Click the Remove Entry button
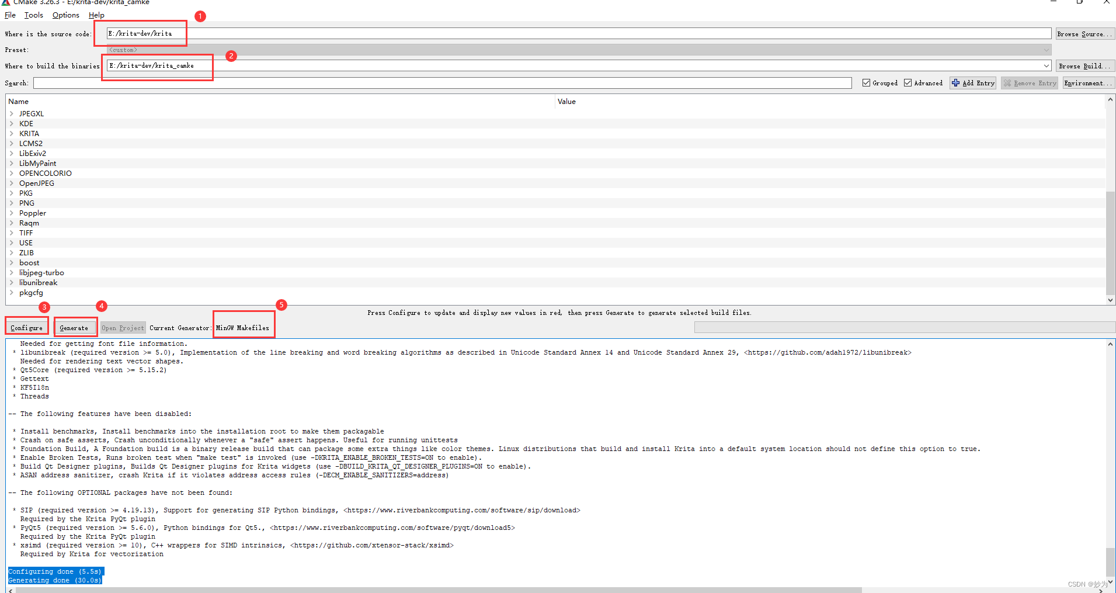Screen dimensions: 1116x593 (x=1029, y=83)
